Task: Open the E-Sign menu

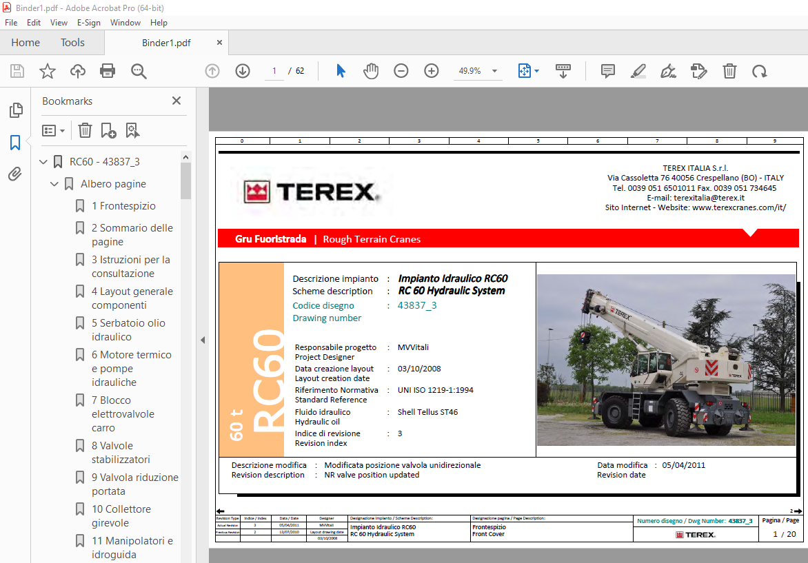Action: coord(89,23)
